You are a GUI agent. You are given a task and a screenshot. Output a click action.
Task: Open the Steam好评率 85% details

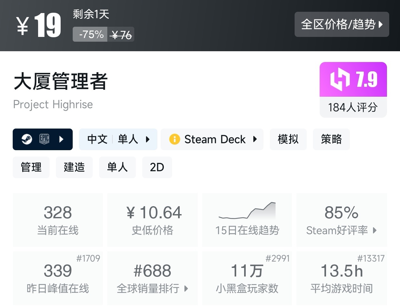coord(342,220)
